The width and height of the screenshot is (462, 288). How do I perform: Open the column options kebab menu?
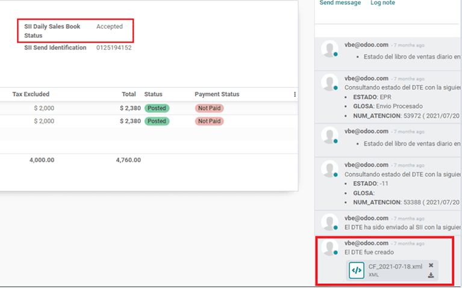tap(295, 94)
